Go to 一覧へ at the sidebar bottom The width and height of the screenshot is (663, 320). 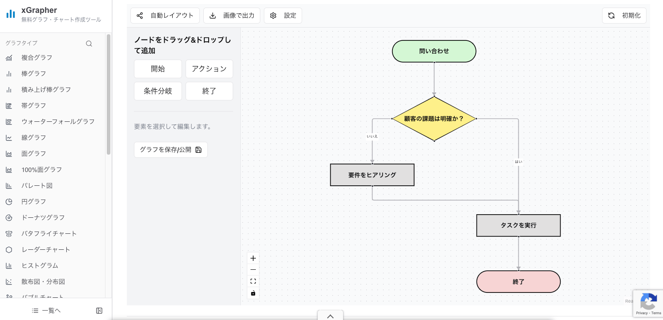(46, 310)
